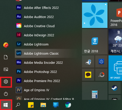122x110 pixels.
Task: Click the user account avatar
Action: click(x=6, y=45)
